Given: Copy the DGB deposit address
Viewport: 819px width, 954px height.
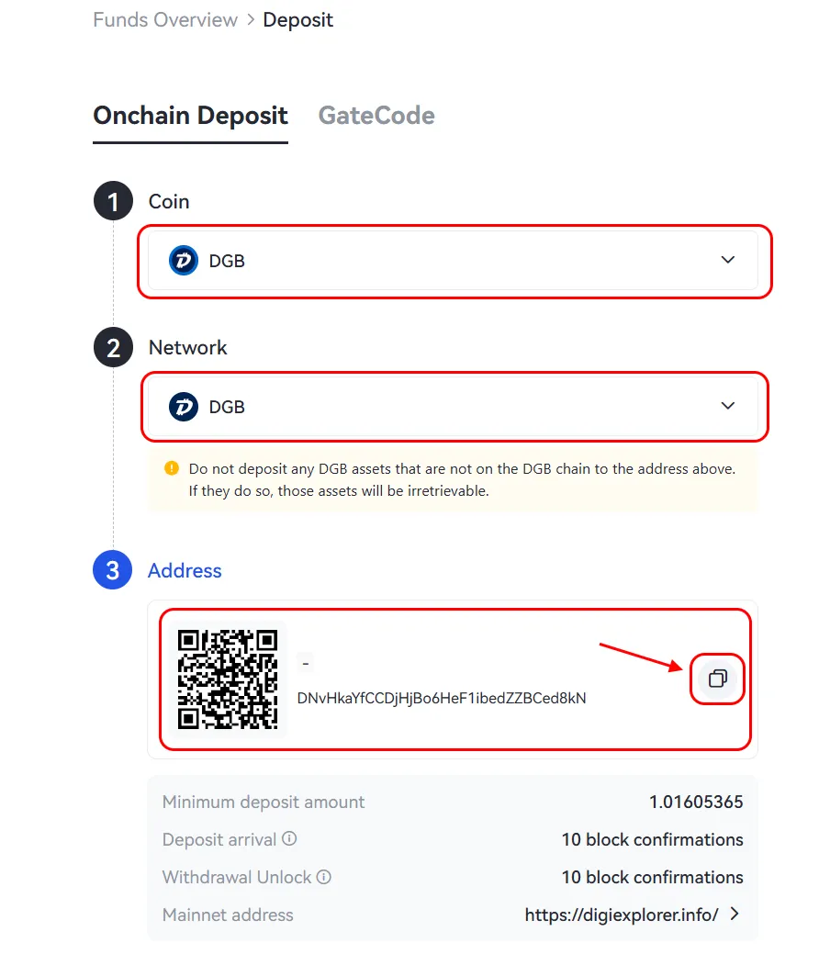Looking at the screenshot, I should click(717, 679).
